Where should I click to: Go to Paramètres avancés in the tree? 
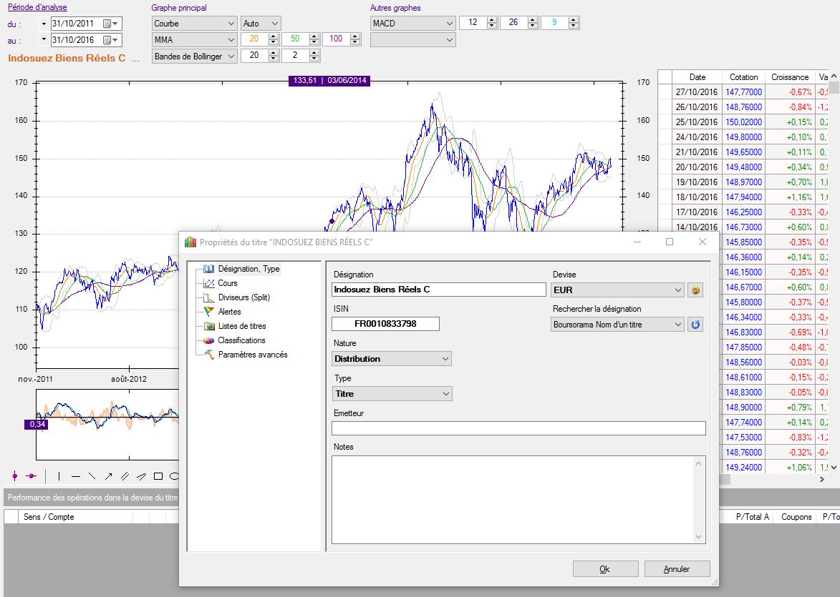(x=252, y=355)
